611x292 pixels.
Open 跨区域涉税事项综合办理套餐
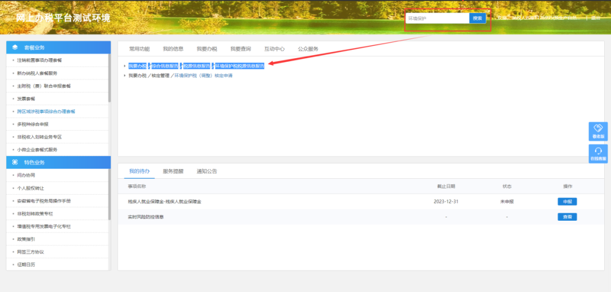pyautogui.click(x=46, y=111)
